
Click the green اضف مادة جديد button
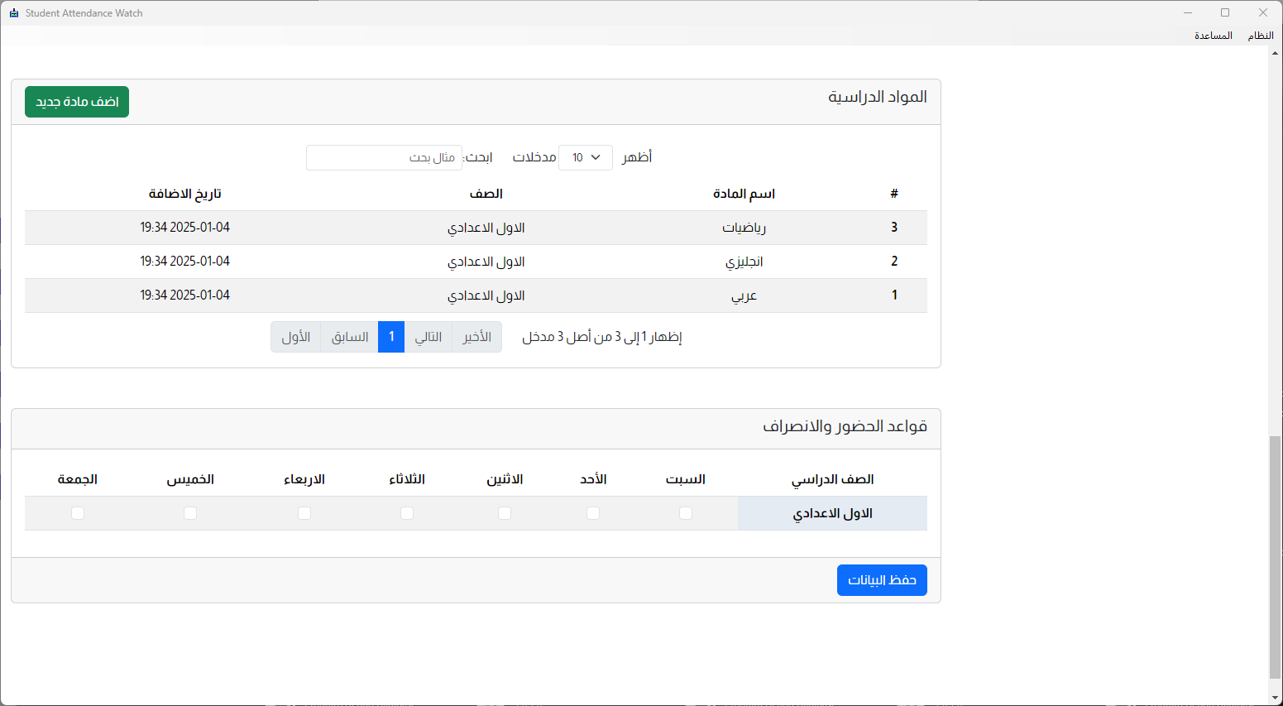click(x=77, y=102)
